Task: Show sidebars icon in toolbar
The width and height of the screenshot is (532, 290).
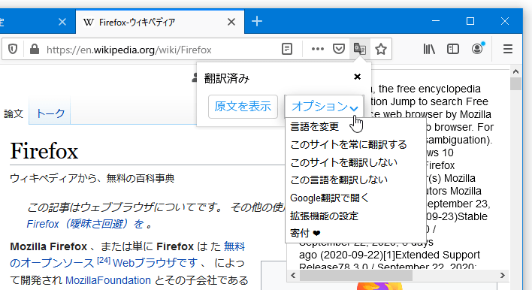Action: pos(453,49)
